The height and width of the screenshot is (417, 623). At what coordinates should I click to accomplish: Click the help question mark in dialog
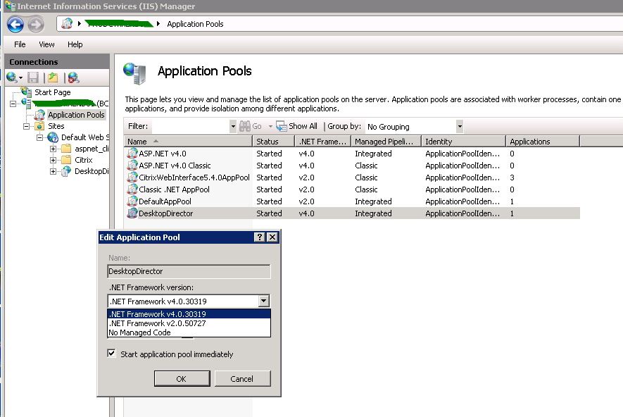[260, 237]
